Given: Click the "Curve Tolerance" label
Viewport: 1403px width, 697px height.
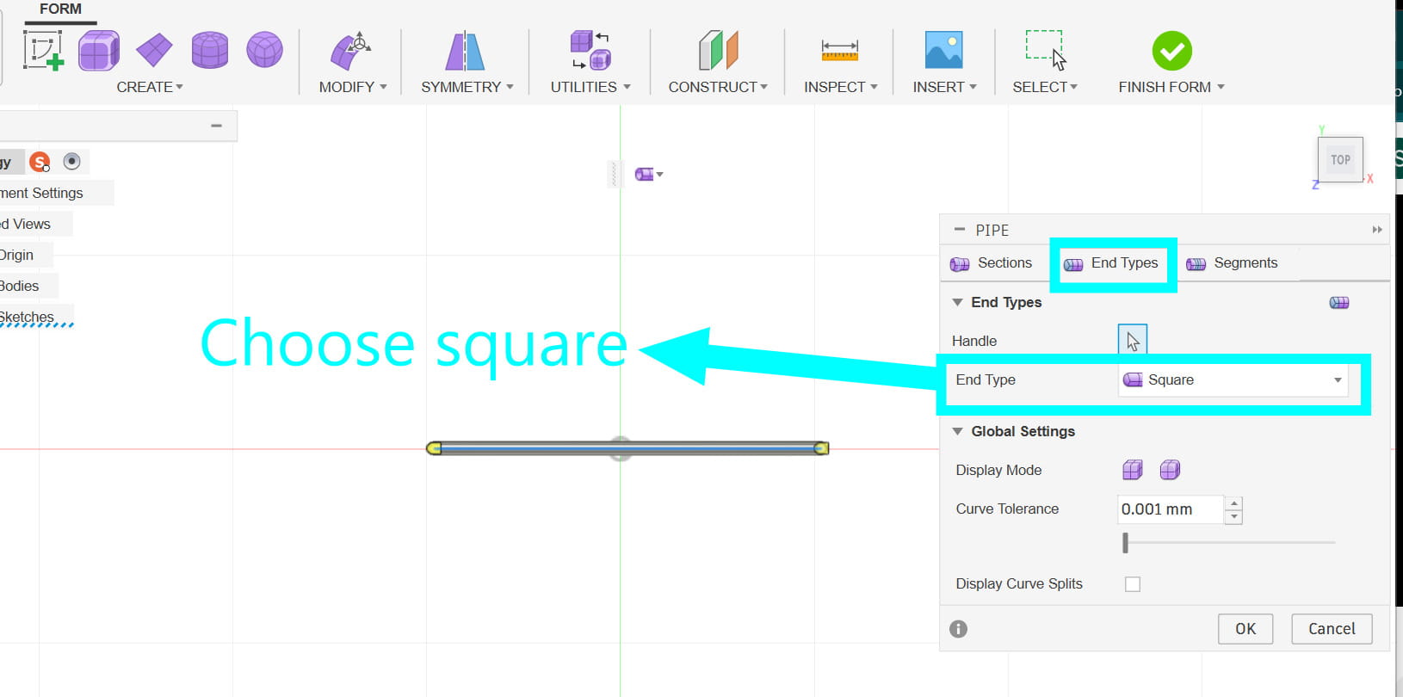Looking at the screenshot, I should (x=1007, y=509).
